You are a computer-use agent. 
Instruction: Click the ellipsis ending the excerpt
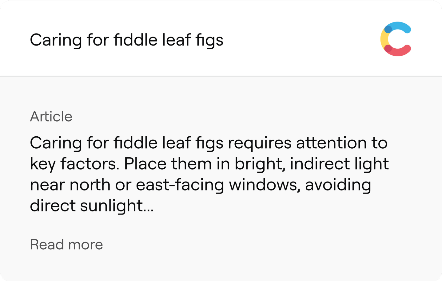pos(148,211)
